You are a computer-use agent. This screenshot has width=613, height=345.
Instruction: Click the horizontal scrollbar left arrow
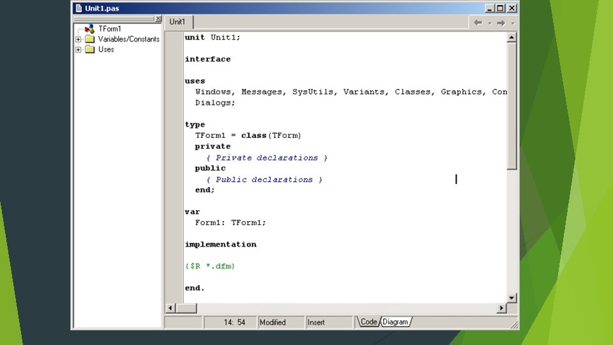coord(170,308)
